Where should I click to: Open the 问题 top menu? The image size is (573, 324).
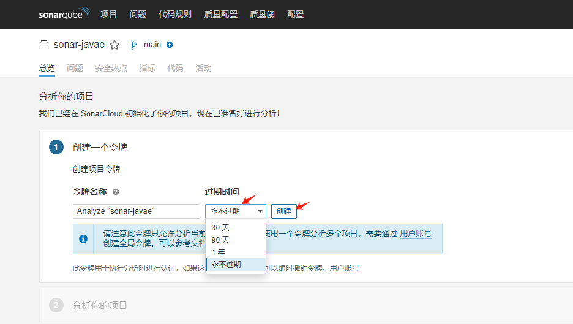coord(138,14)
